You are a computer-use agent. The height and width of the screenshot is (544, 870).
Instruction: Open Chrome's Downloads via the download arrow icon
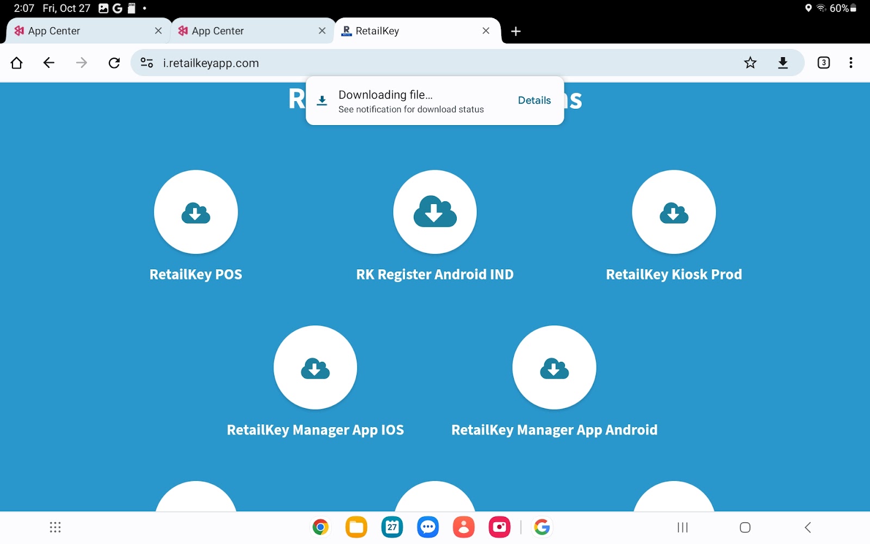(x=783, y=63)
